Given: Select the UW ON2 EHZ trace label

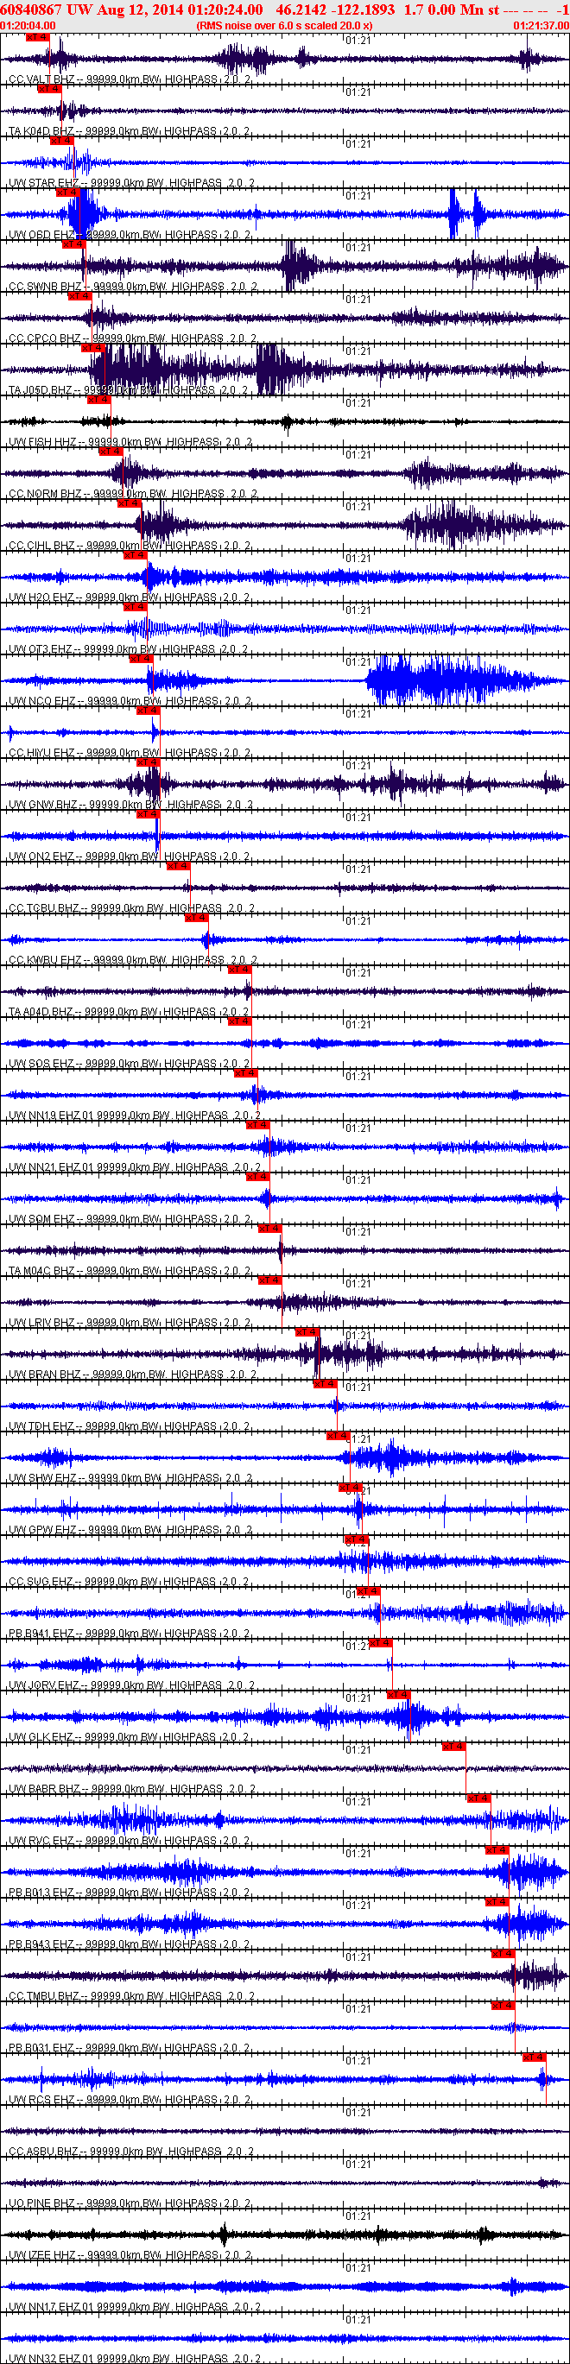Looking at the screenshot, I should pyautogui.click(x=130, y=857).
